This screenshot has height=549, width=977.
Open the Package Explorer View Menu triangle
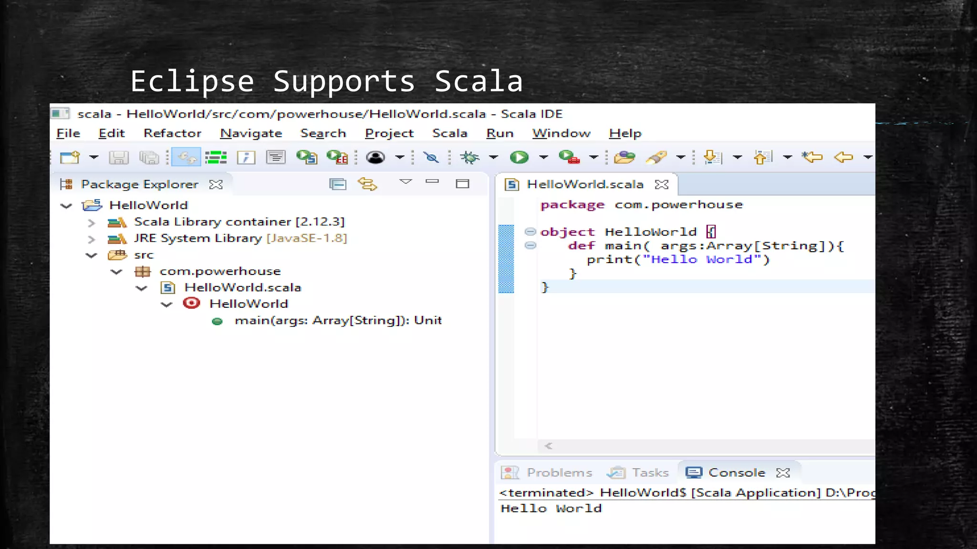click(x=405, y=182)
